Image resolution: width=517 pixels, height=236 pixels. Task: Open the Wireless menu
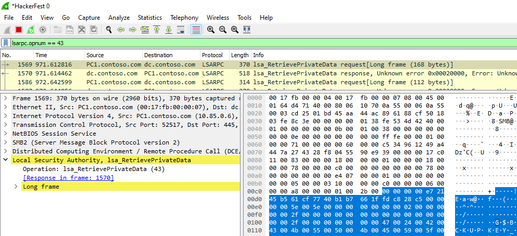(218, 18)
